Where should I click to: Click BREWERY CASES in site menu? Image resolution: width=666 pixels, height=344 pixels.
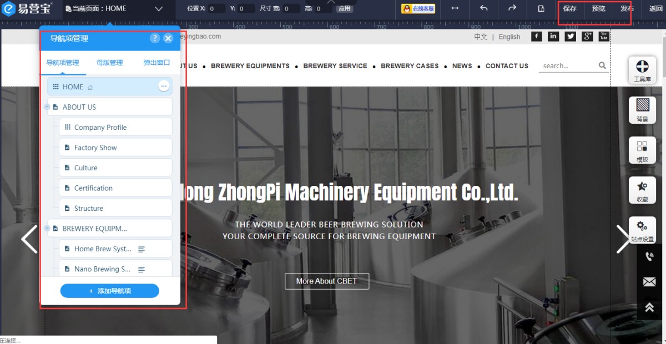pos(410,65)
